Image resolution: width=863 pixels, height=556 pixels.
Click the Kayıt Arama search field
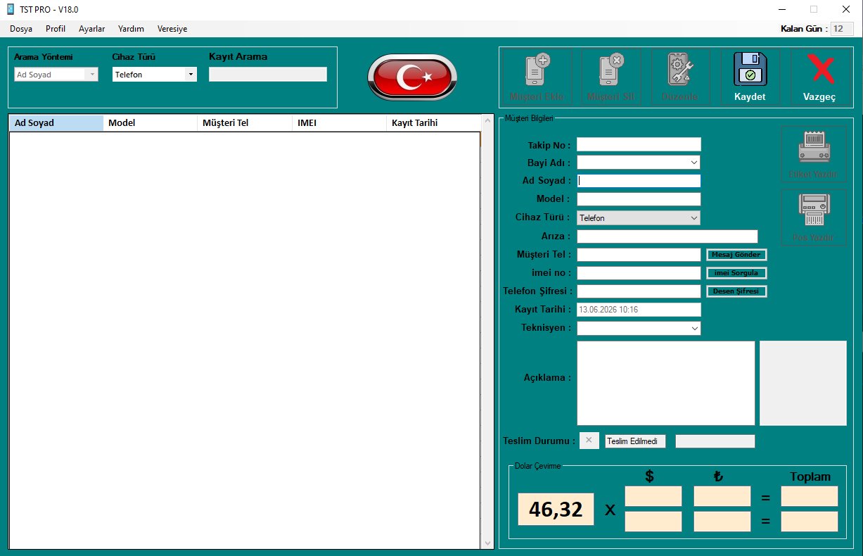[268, 75]
